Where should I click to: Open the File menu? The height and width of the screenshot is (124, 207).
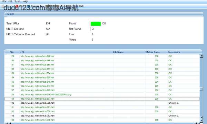(4, 2)
